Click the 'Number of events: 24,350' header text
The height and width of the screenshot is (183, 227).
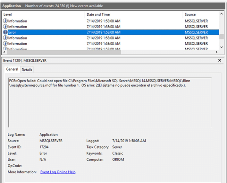45,6
